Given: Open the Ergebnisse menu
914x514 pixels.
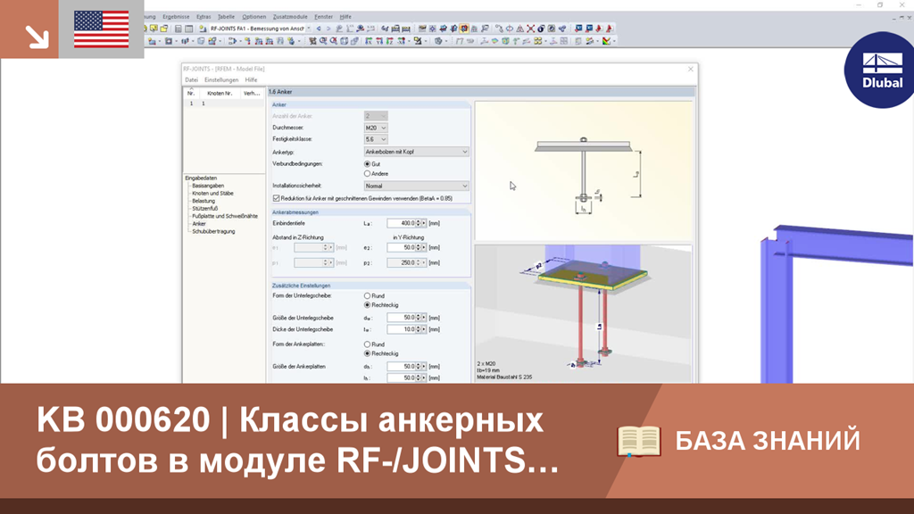Looking at the screenshot, I should tap(176, 17).
